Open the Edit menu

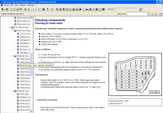pos(12,5)
